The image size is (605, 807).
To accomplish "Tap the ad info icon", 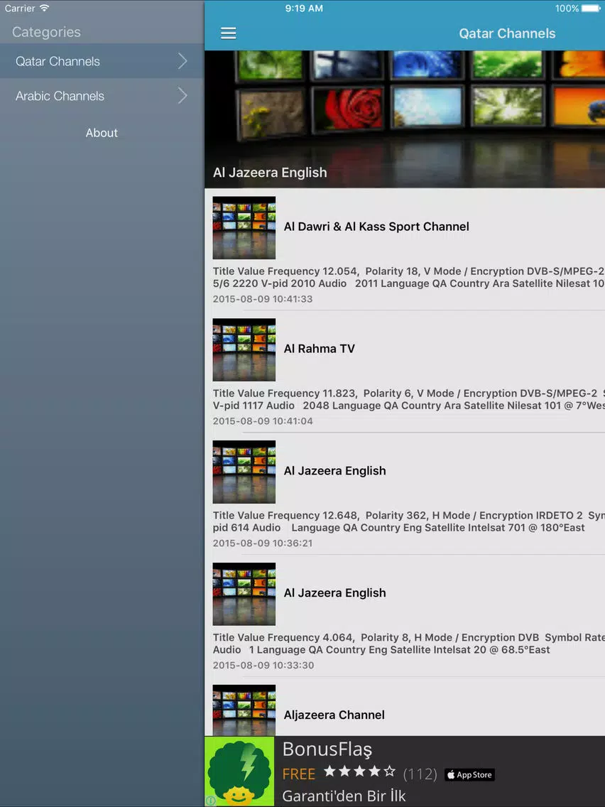I will tap(210, 801).
